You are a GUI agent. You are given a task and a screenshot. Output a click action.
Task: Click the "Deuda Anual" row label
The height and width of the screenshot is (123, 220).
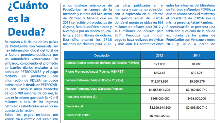pos(74,106)
